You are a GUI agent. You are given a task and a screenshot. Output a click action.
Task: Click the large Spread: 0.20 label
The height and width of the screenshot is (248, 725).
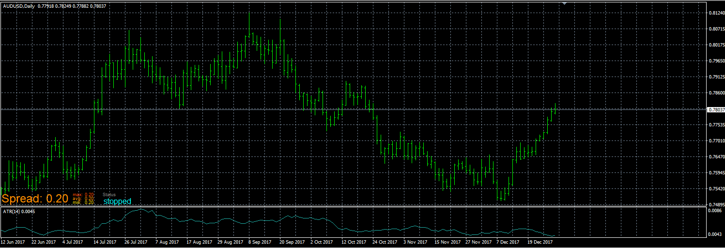tap(34, 198)
